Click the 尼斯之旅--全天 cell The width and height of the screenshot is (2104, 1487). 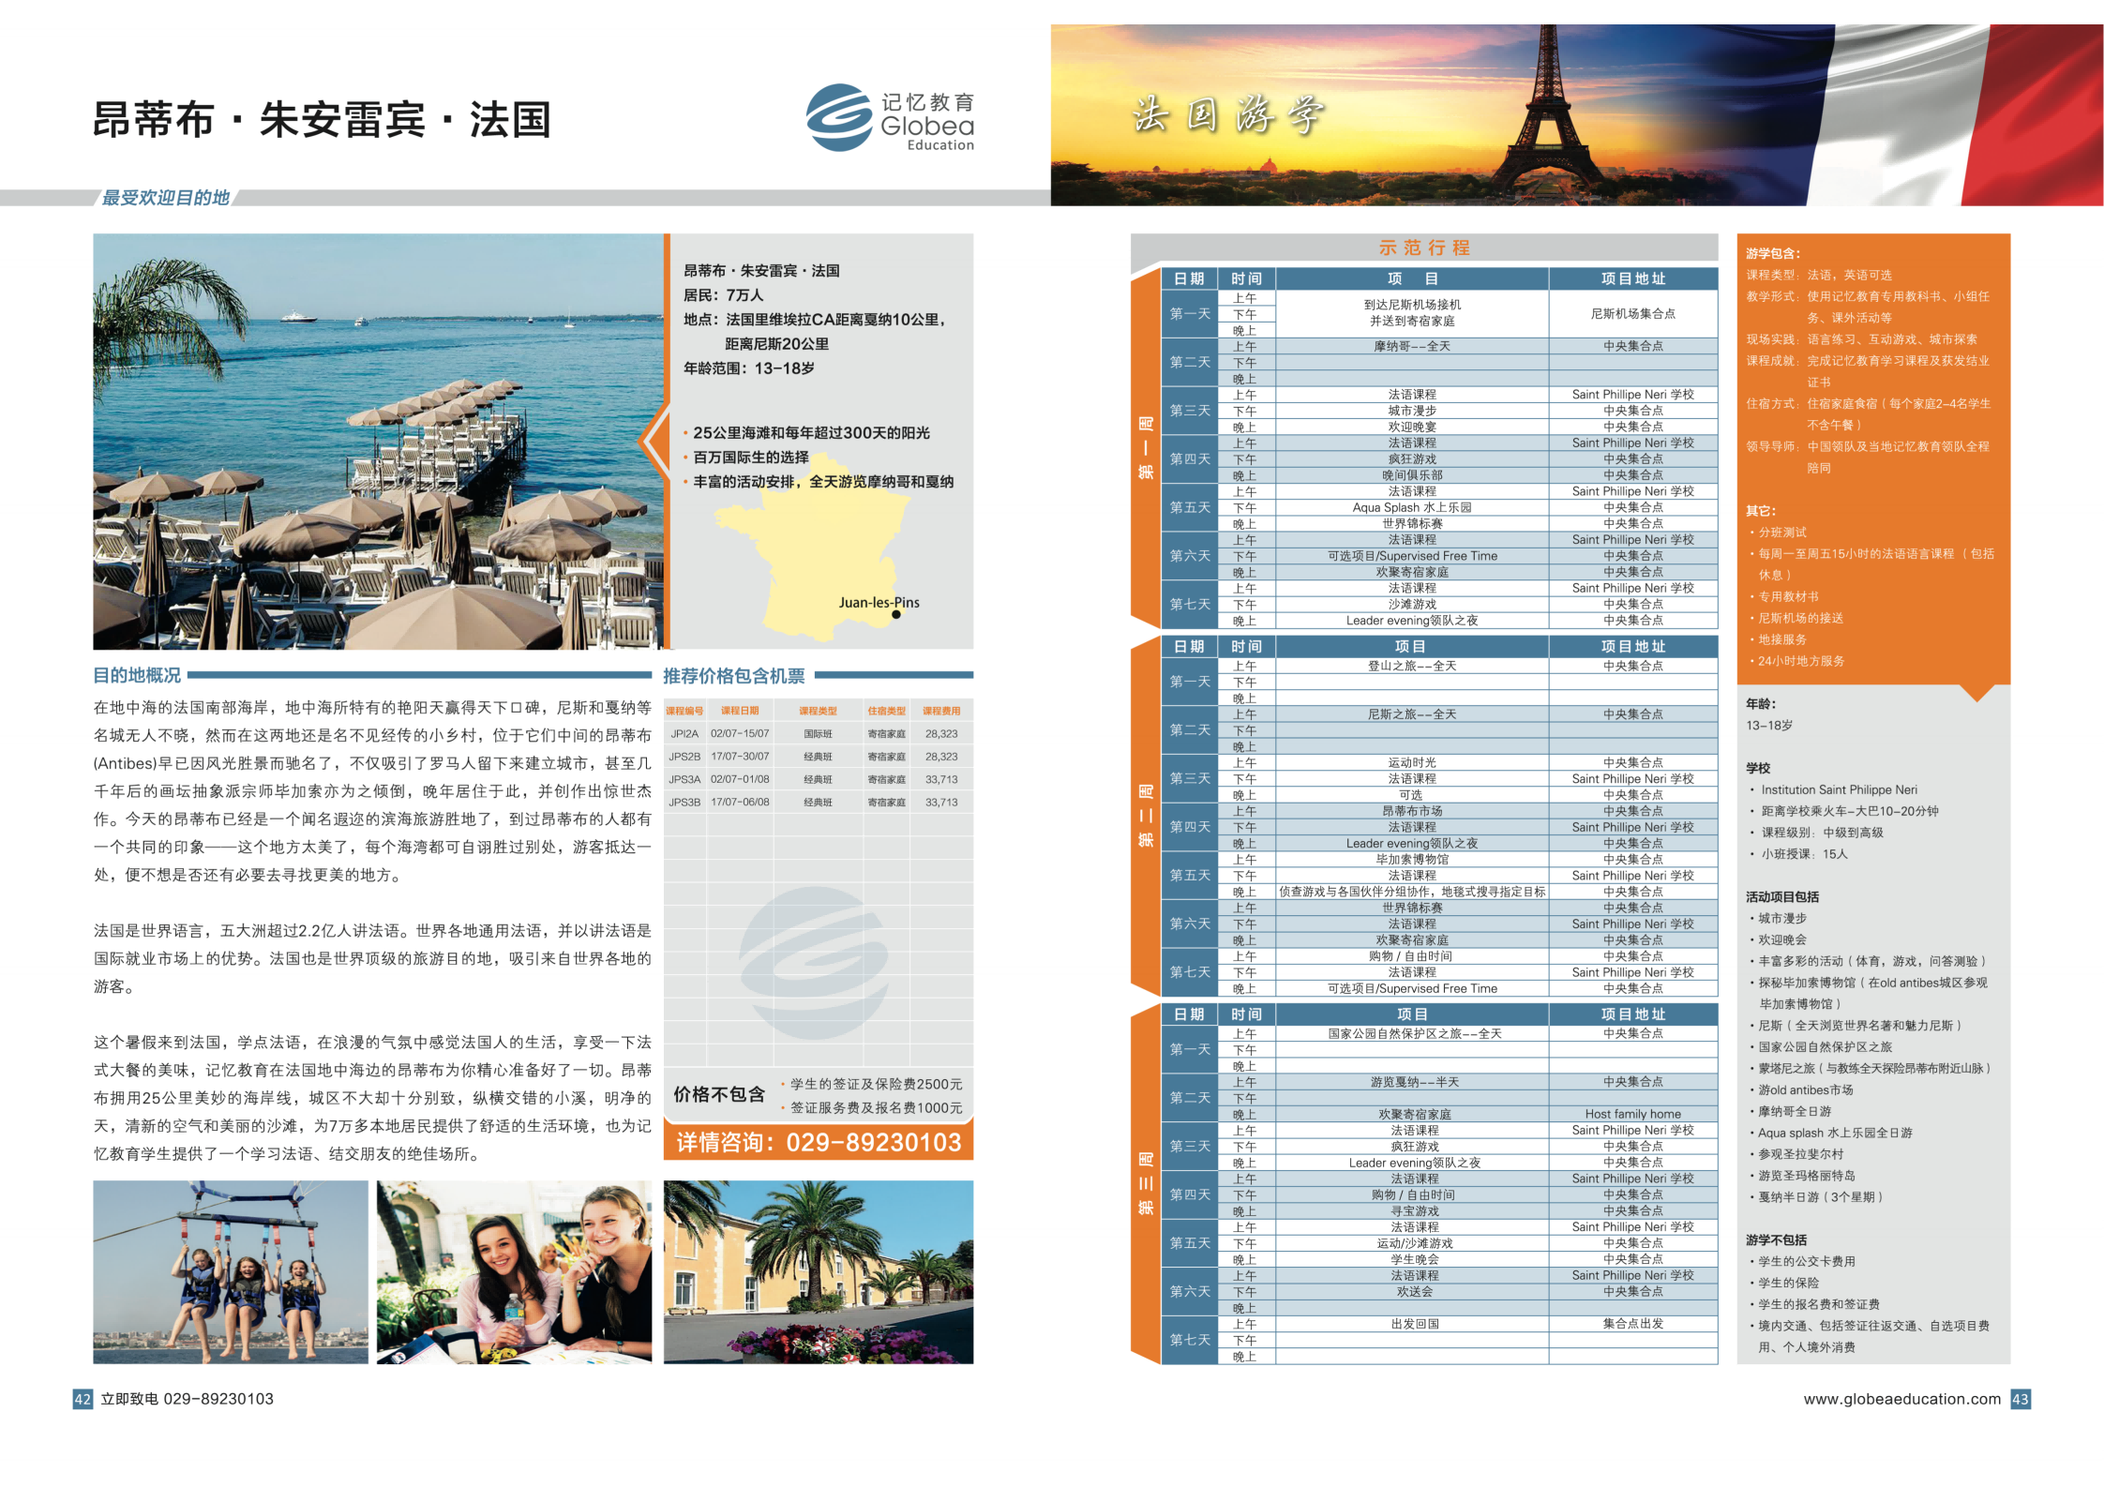point(1412,714)
